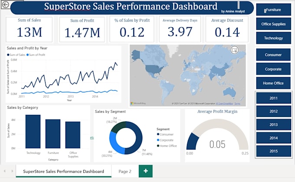The width and height of the screenshot is (295, 182).
Task: Open the SuperStore Sales Performance Dashboard tab
Action: pyautogui.click(x=64, y=171)
